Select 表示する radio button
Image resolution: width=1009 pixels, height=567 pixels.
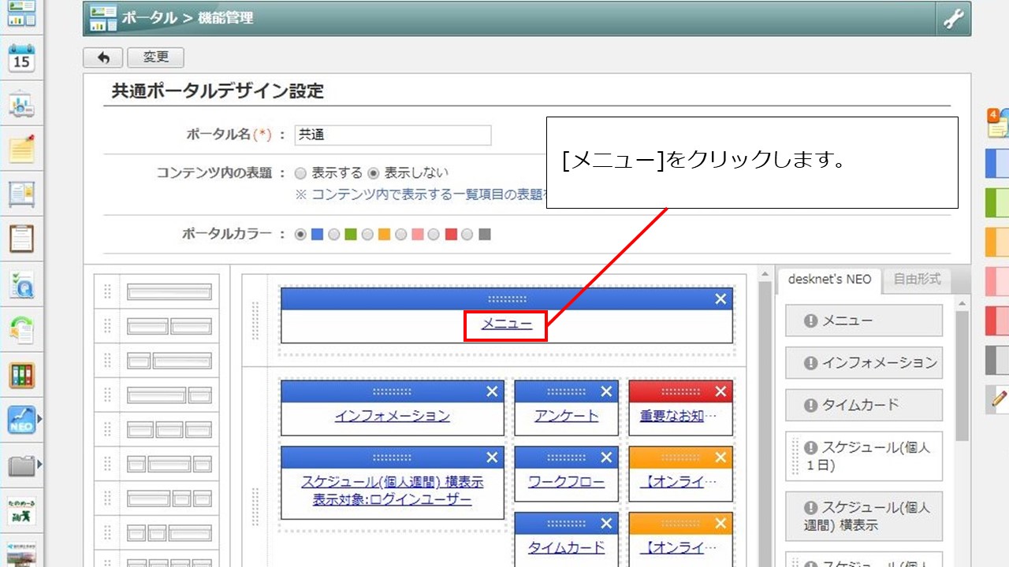point(300,173)
